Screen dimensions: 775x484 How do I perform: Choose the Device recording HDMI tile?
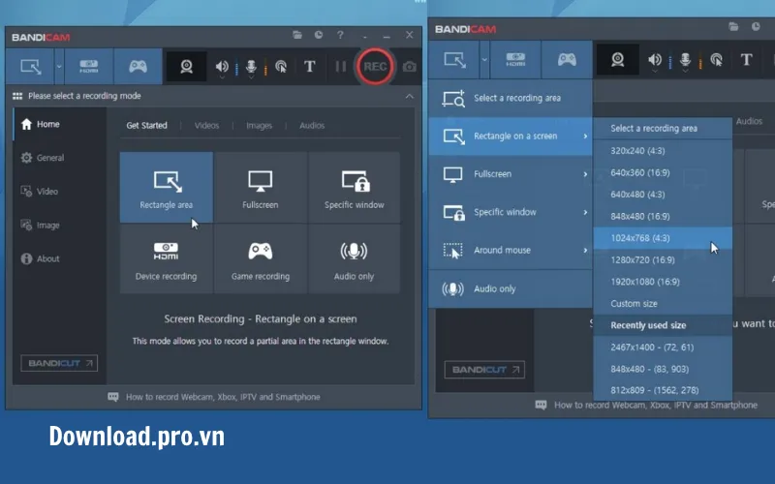pyautogui.click(x=166, y=258)
